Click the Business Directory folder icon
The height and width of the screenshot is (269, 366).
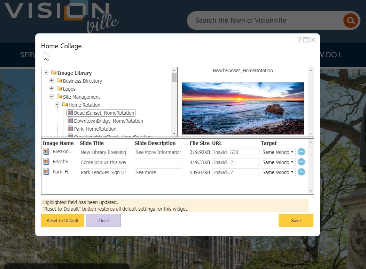(x=59, y=81)
